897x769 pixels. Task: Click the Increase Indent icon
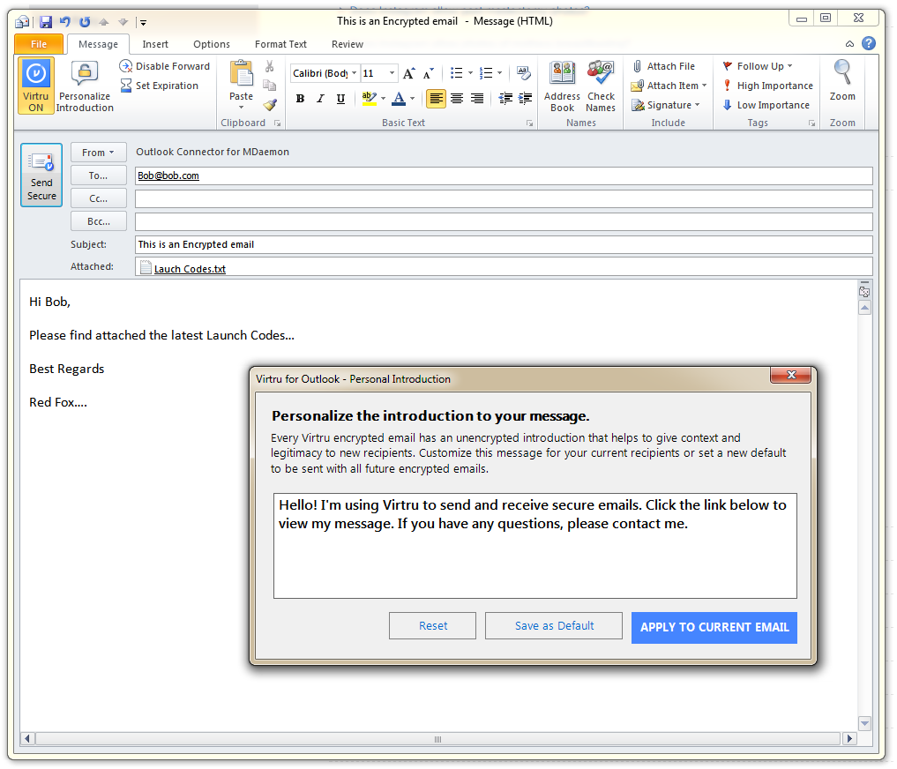pos(525,99)
